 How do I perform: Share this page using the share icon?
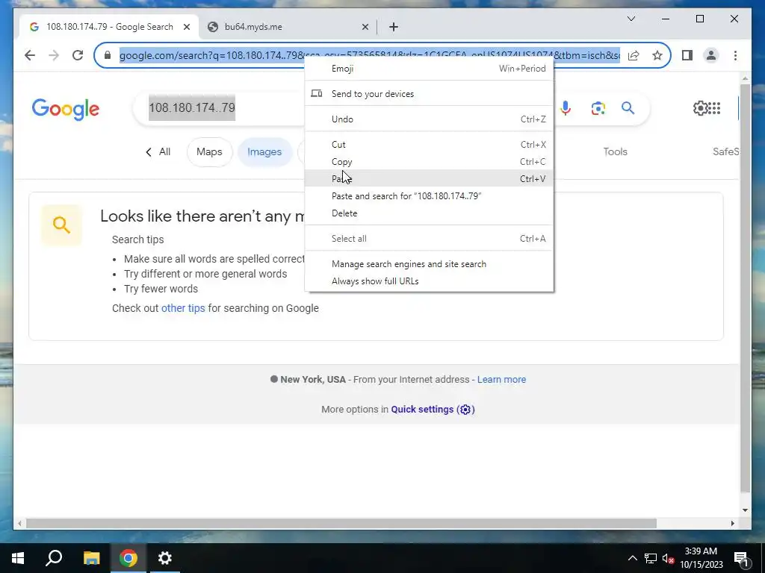click(634, 55)
